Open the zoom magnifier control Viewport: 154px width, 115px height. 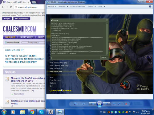(76, 104)
